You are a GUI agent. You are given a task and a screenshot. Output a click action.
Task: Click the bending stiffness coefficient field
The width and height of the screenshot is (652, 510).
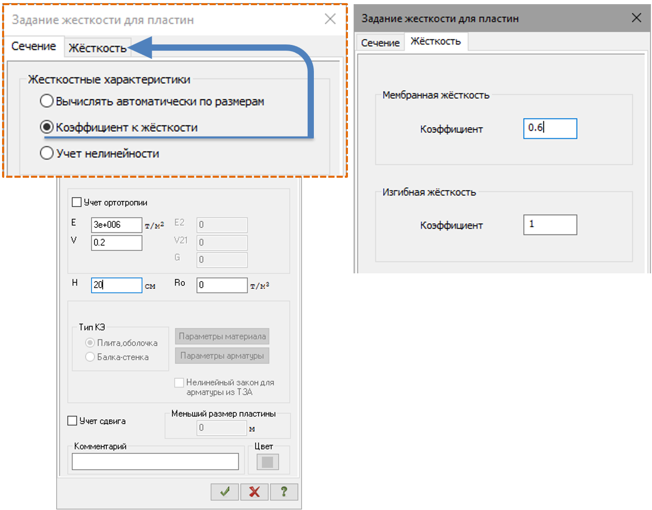pos(550,225)
